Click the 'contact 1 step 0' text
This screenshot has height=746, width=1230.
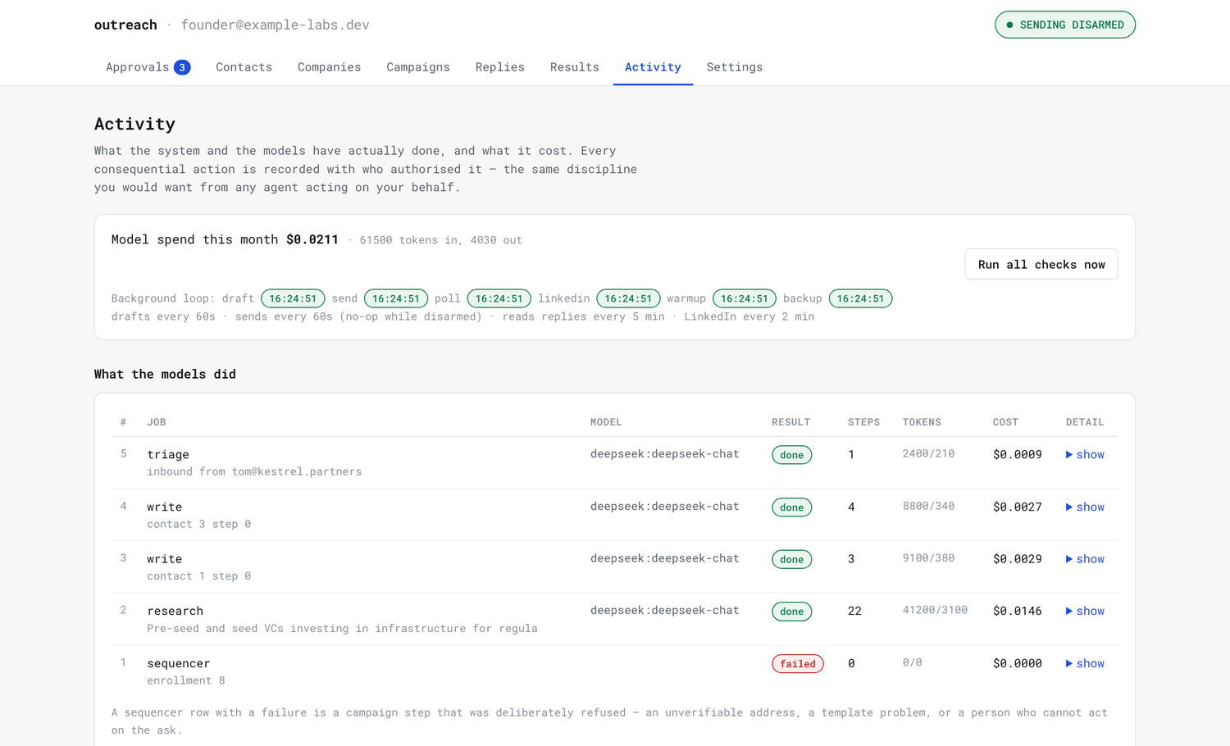point(199,576)
